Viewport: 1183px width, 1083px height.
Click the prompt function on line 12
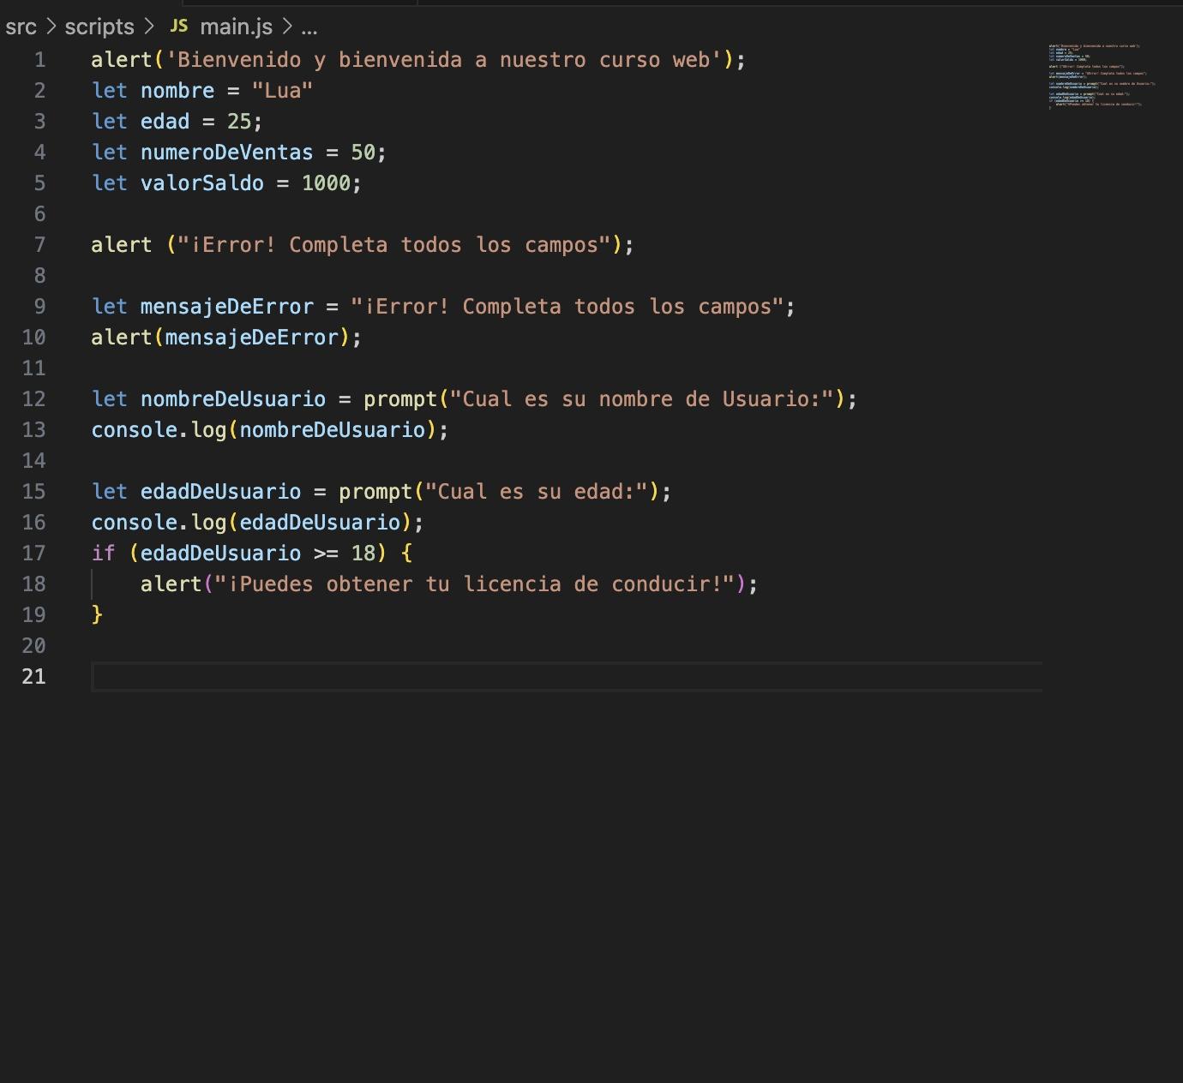(400, 399)
